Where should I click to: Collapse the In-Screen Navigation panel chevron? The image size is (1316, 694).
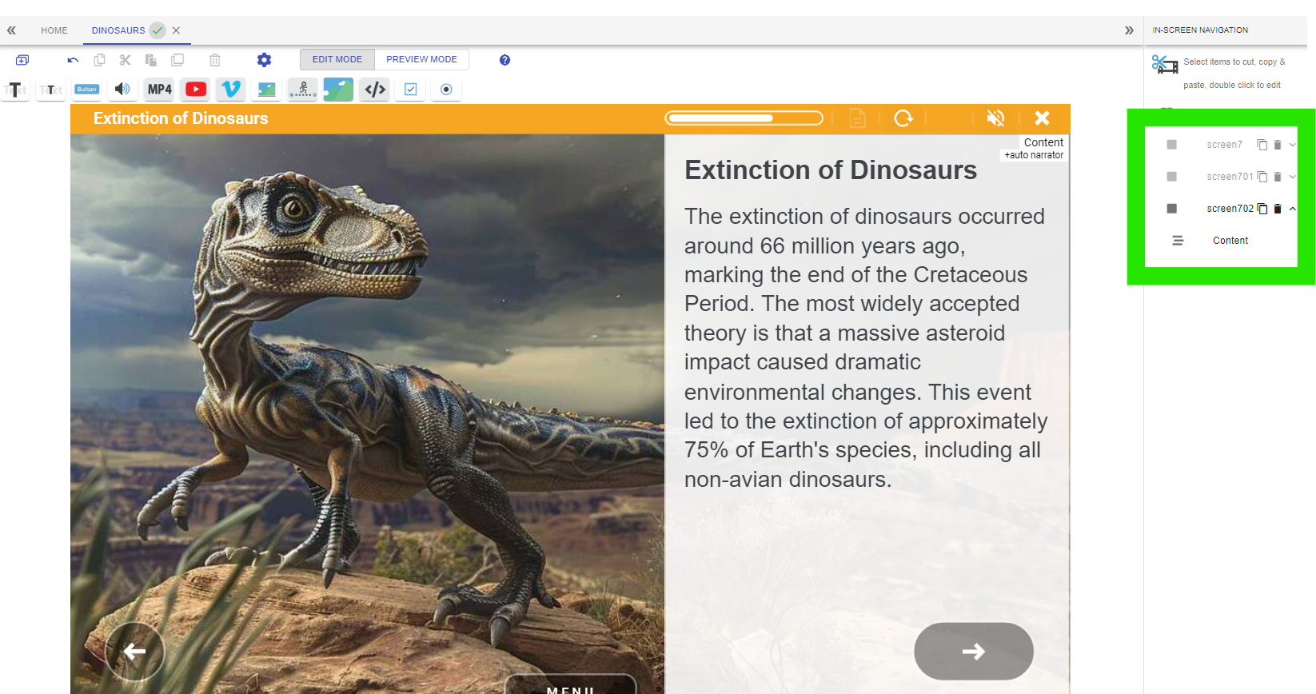1129,30
